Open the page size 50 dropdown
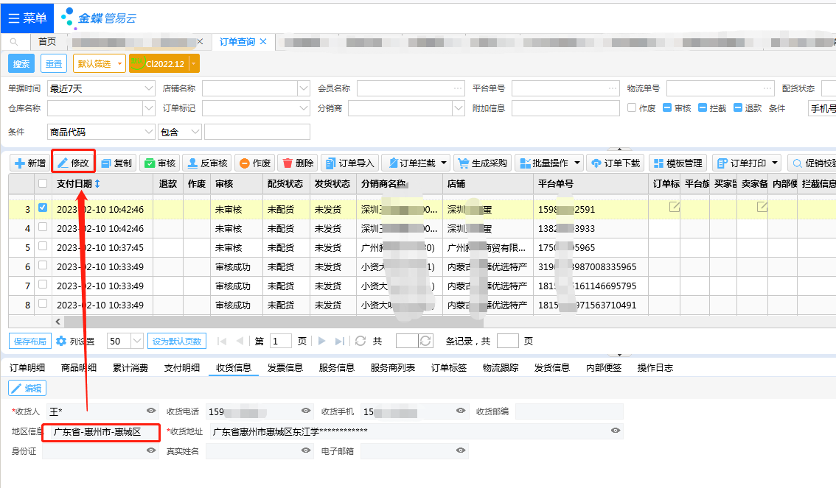This screenshot has height=488, width=836. 136,341
